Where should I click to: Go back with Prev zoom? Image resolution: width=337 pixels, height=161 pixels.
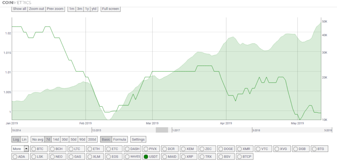(55, 9)
